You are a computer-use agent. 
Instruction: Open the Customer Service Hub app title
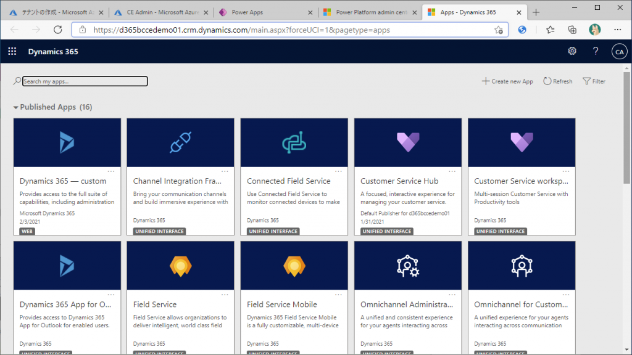[399, 181]
